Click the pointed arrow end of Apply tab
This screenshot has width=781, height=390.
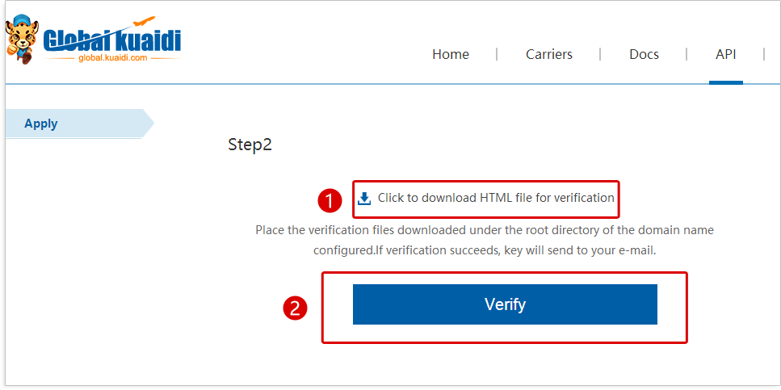[x=148, y=124]
